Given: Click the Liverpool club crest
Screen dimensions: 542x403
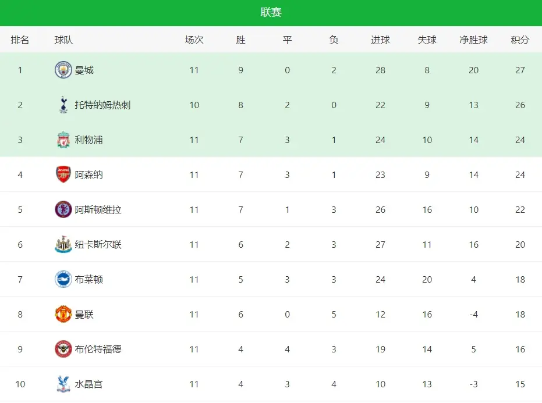Looking at the screenshot, I should [x=63, y=140].
